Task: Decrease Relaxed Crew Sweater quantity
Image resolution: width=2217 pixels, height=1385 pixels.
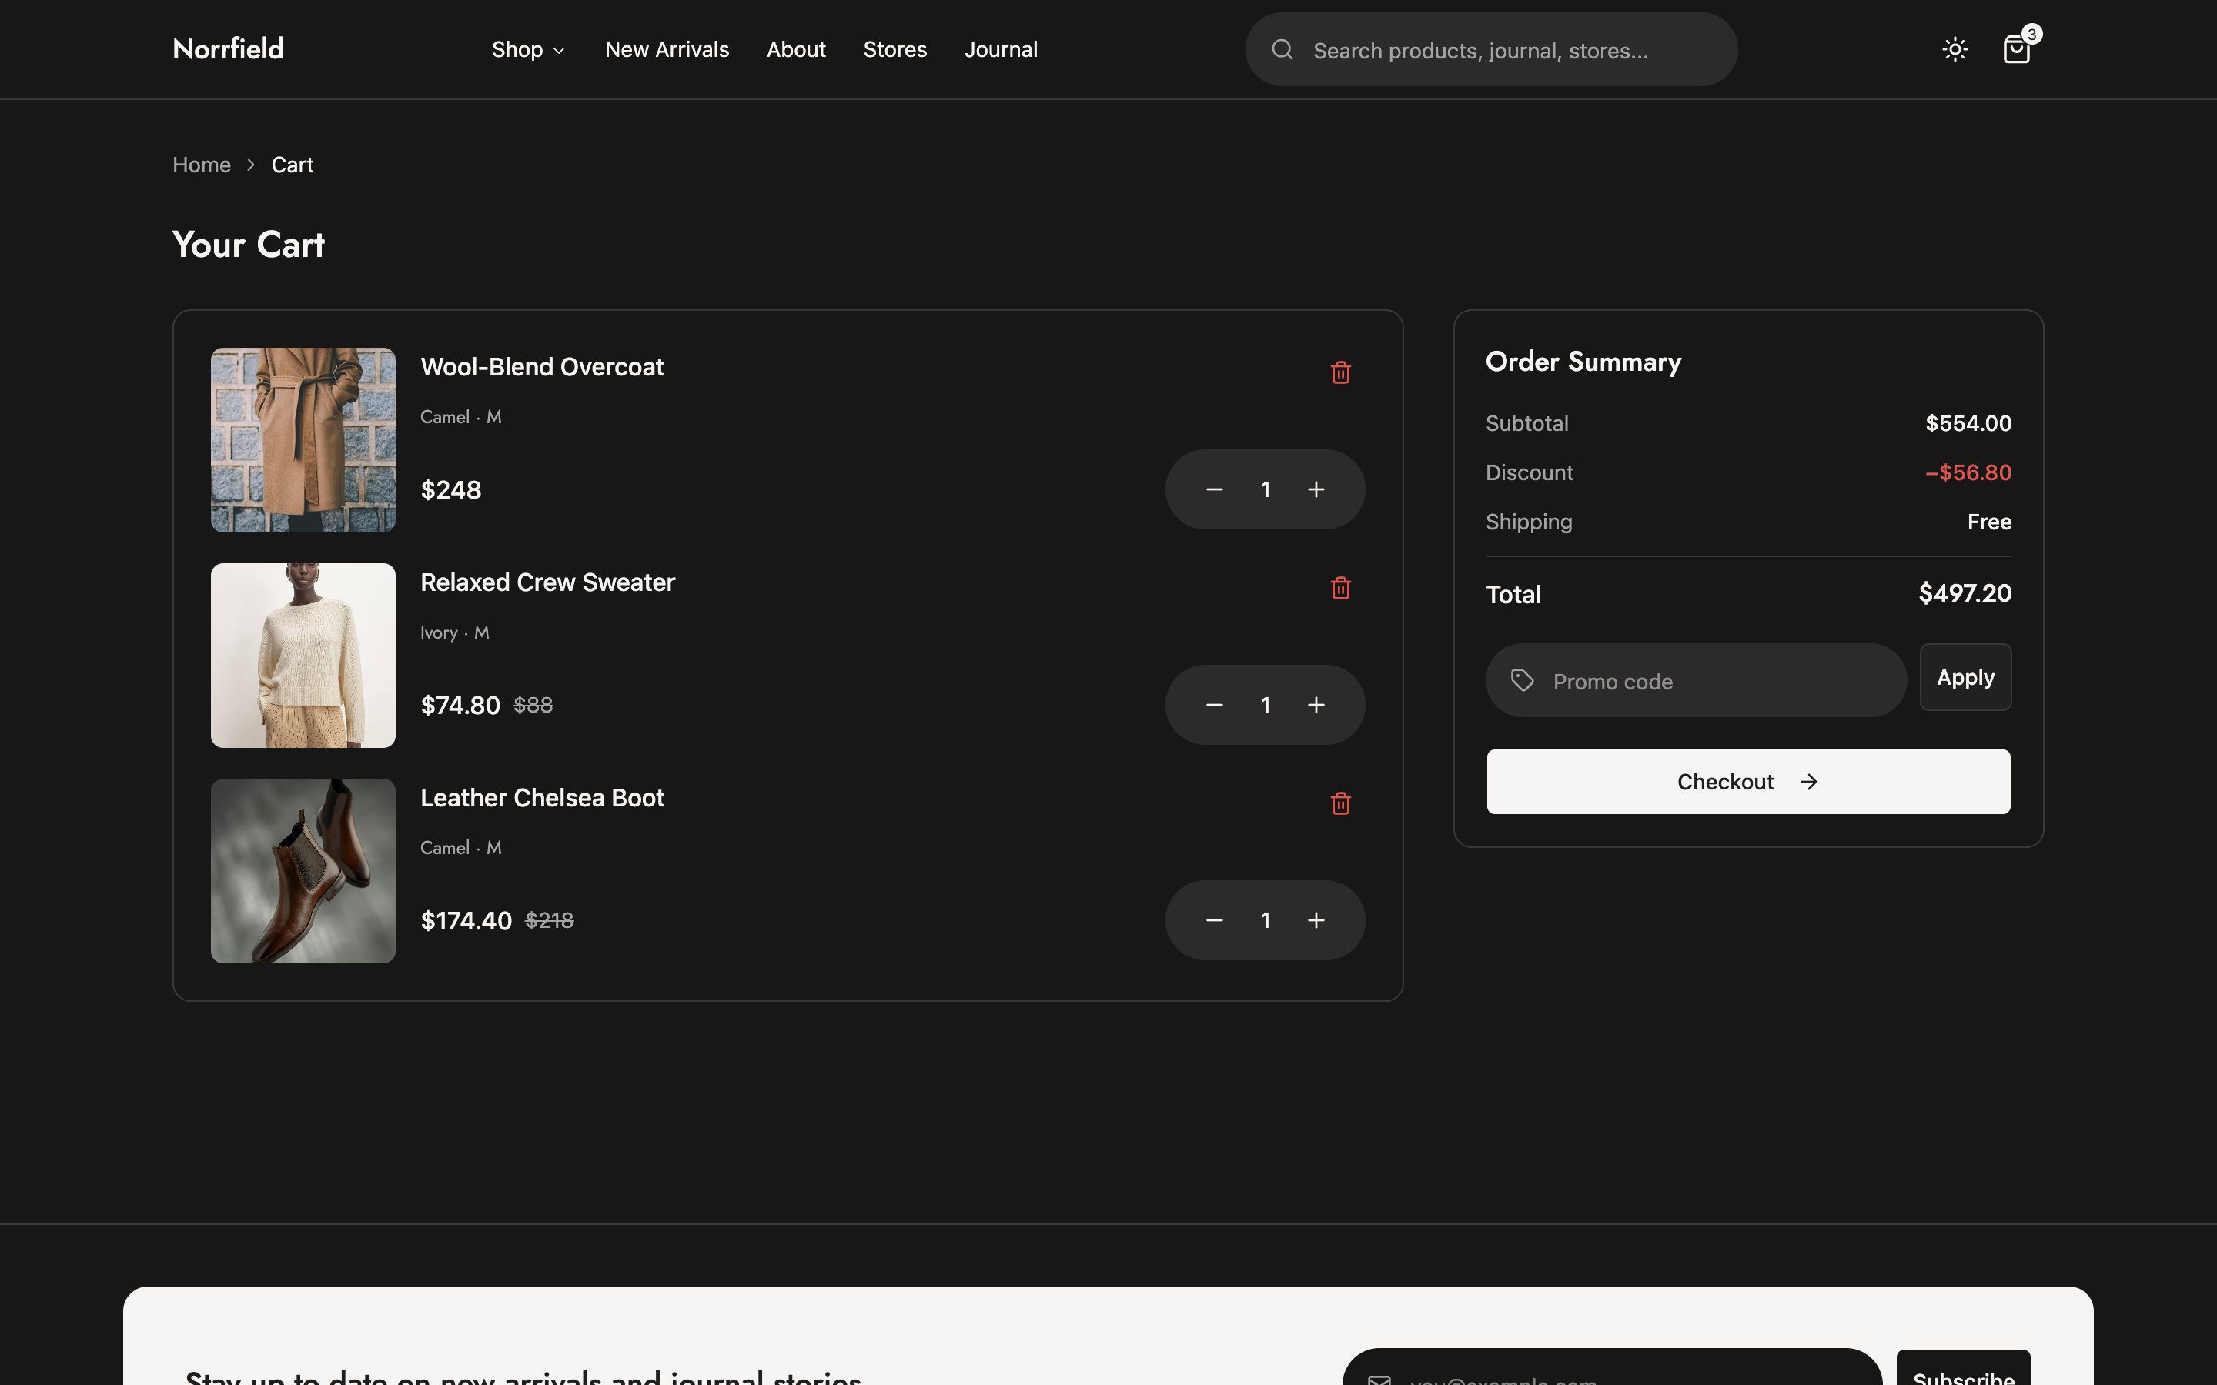Action: (1215, 704)
